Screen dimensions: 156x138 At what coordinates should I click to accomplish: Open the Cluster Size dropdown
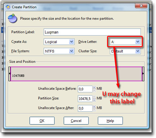point(125,51)
